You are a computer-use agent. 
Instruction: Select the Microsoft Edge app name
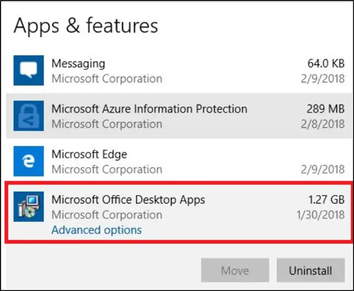[x=89, y=154]
